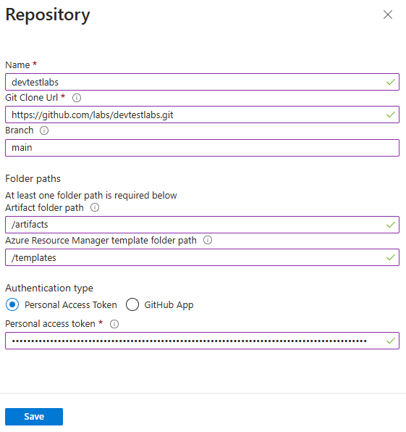Select the Personal Access Token radio button
The image size is (406, 432).
(x=12, y=304)
